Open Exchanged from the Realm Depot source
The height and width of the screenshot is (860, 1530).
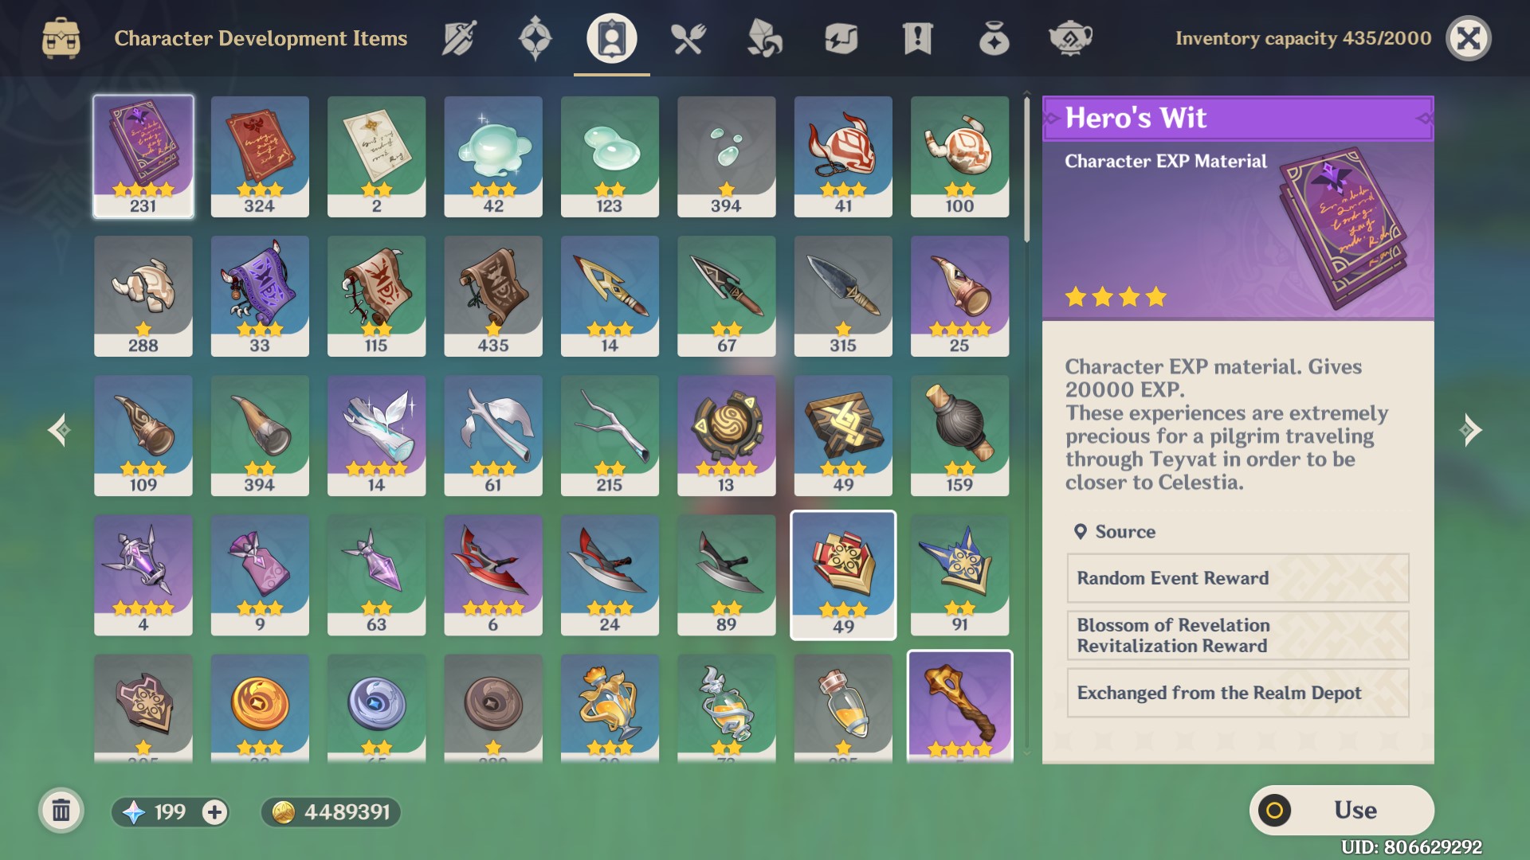tap(1238, 693)
